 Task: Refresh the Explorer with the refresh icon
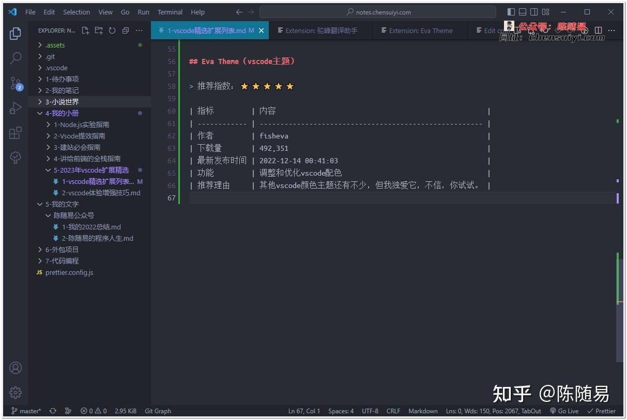tap(112, 31)
